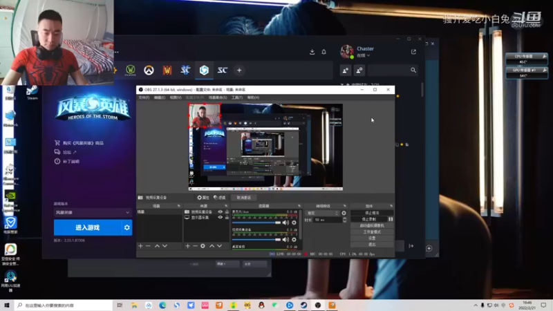Open the OBS 文件(F) menu
The image size is (553, 311).
pos(144,97)
